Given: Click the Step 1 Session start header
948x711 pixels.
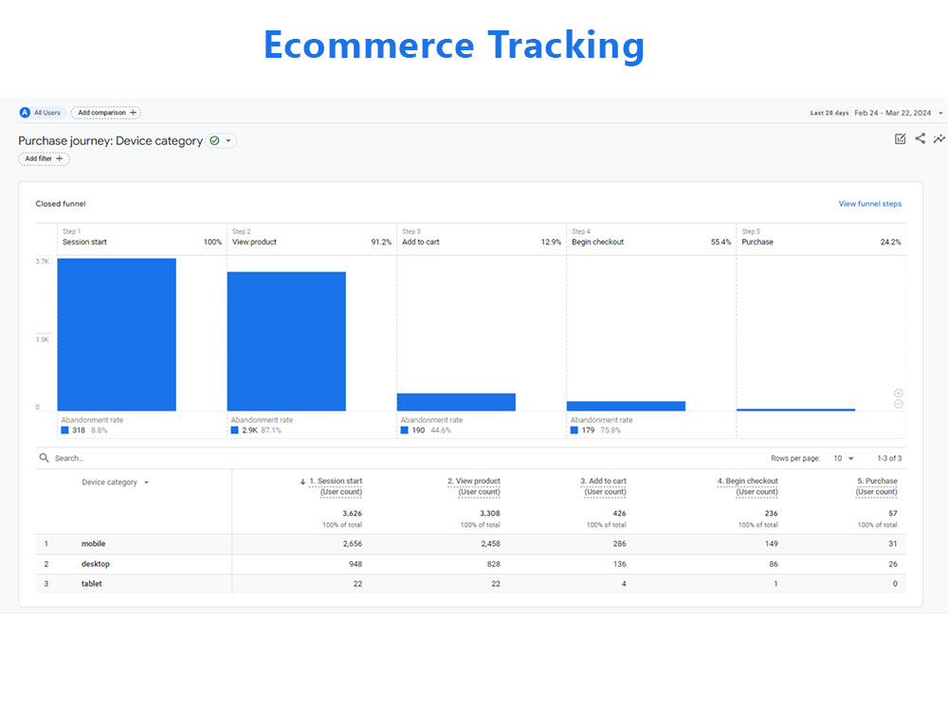Looking at the screenshot, I should tap(142, 238).
